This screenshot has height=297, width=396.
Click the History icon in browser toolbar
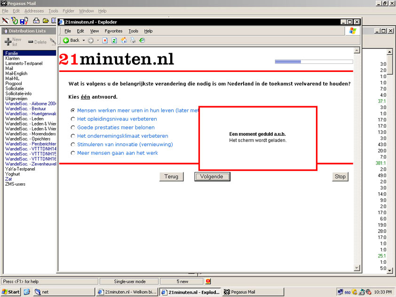coord(142,40)
